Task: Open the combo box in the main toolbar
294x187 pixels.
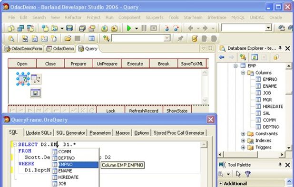Action: click(268, 28)
